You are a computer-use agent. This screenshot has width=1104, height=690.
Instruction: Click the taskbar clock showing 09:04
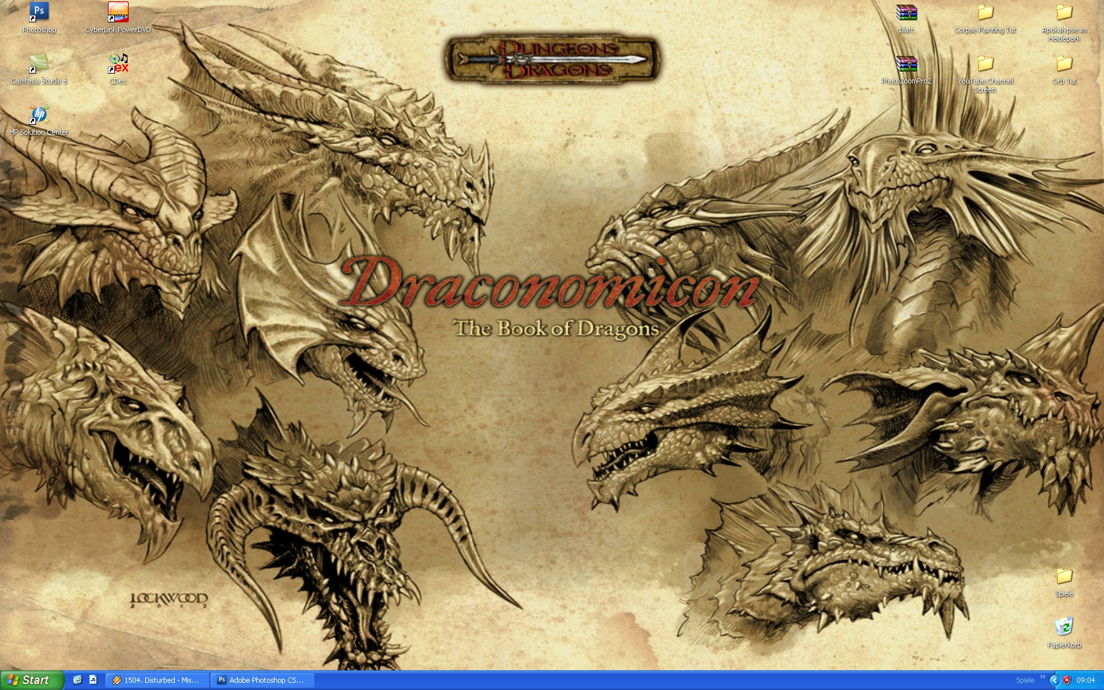[1086, 680]
